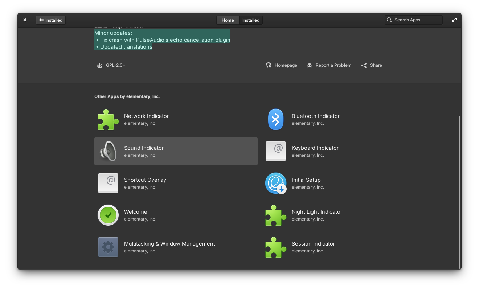
Task: Open the Welcome app checkmark icon
Action: click(108, 215)
